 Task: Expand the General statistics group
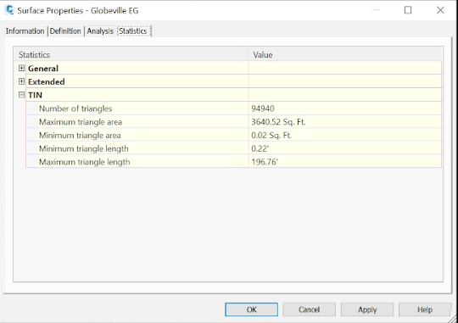tap(21, 68)
